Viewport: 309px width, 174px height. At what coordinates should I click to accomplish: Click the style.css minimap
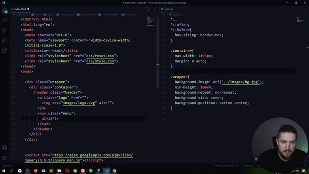pos(301,20)
